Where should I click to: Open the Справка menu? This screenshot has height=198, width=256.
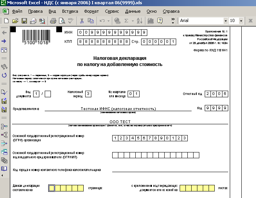pyautogui.click(x=171, y=11)
